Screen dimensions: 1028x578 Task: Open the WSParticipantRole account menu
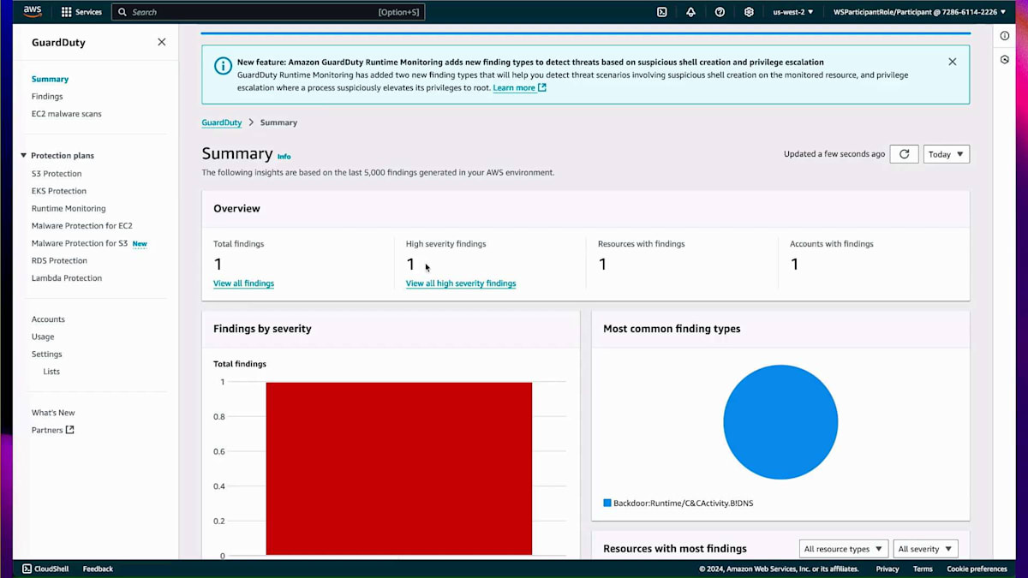click(920, 12)
